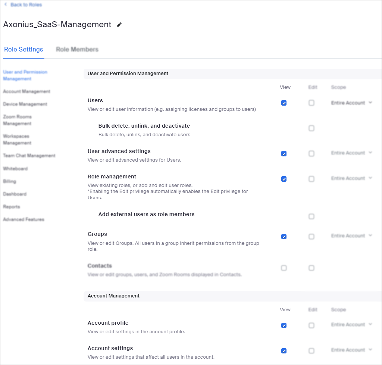Viewport: 382px width, 365px height.
Task: Jump to Device Management in sidebar
Action: tap(25, 104)
